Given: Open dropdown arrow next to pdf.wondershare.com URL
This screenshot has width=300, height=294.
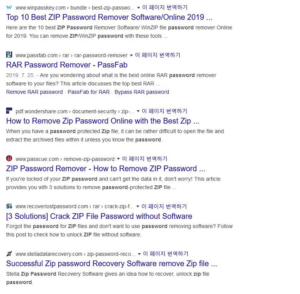Looking at the screenshot, I should pyautogui.click(x=138, y=112).
